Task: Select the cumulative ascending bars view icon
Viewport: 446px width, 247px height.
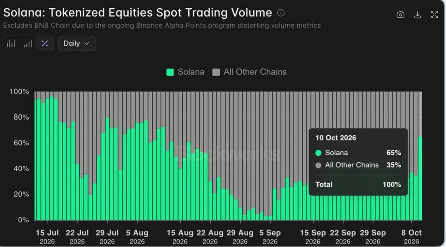Action: coord(27,43)
